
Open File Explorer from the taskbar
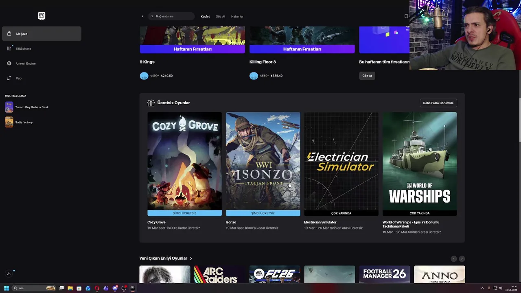pos(70,288)
